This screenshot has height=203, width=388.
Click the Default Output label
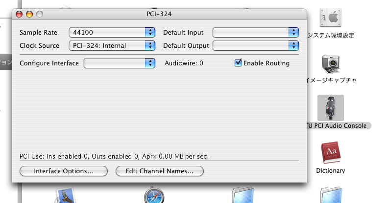point(186,46)
